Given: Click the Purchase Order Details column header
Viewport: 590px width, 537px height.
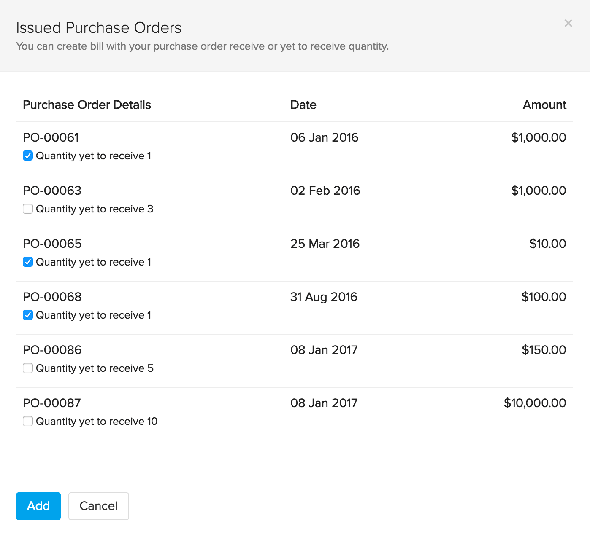Looking at the screenshot, I should click(x=87, y=105).
